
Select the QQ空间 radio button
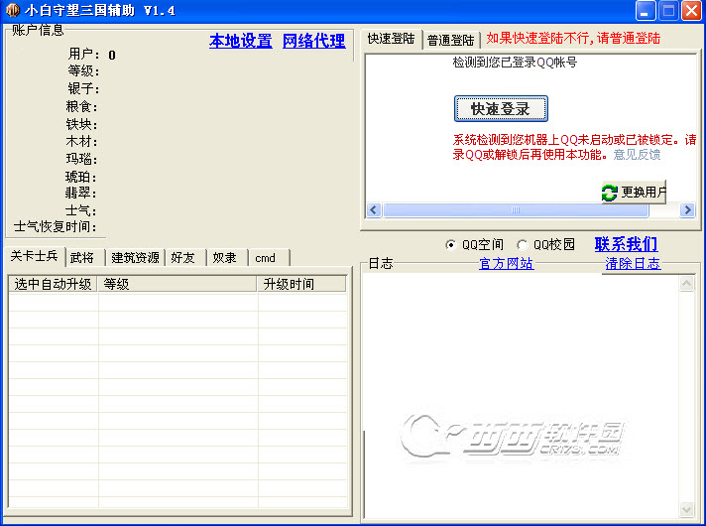pyautogui.click(x=450, y=245)
